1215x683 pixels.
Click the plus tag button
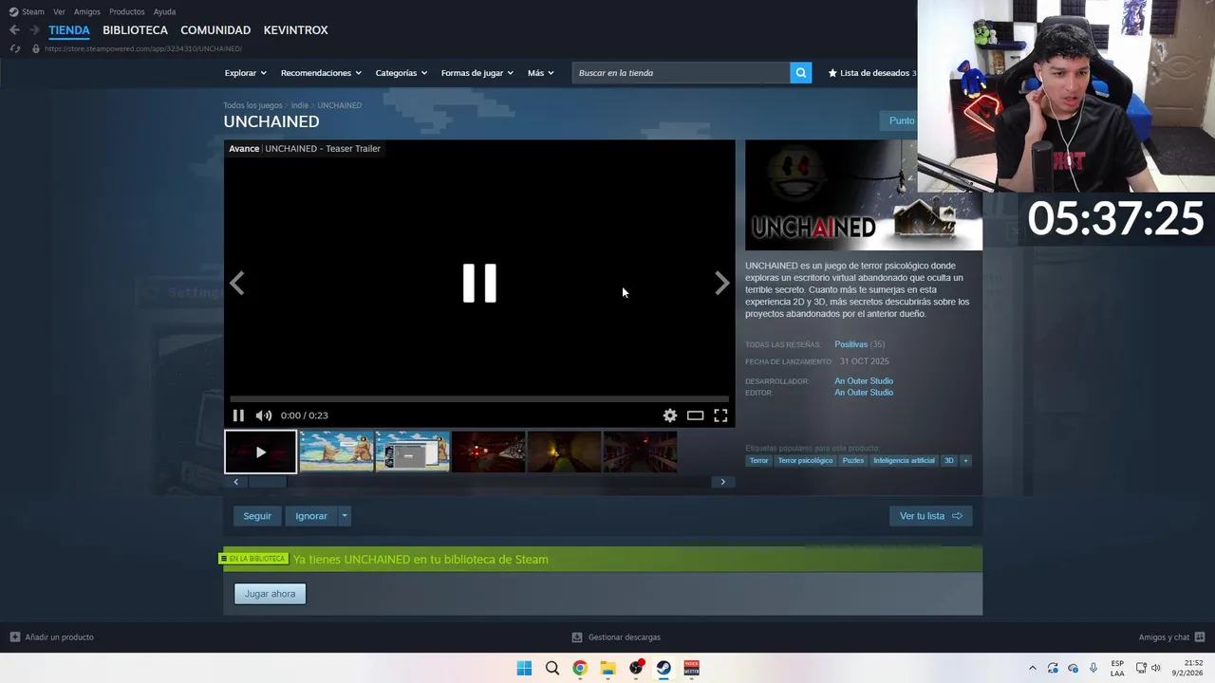point(965,461)
